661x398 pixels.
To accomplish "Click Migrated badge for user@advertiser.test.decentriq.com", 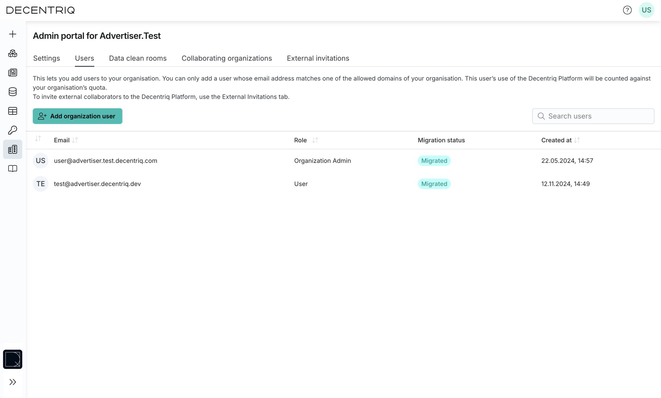I will point(434,161).
